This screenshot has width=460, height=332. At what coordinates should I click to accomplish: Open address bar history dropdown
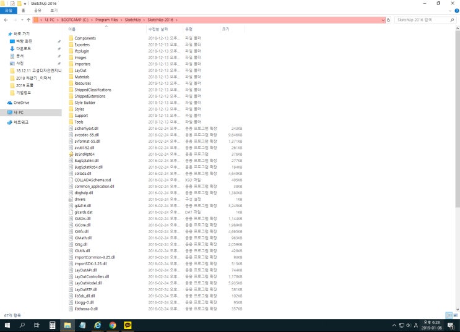coord(383,20)
